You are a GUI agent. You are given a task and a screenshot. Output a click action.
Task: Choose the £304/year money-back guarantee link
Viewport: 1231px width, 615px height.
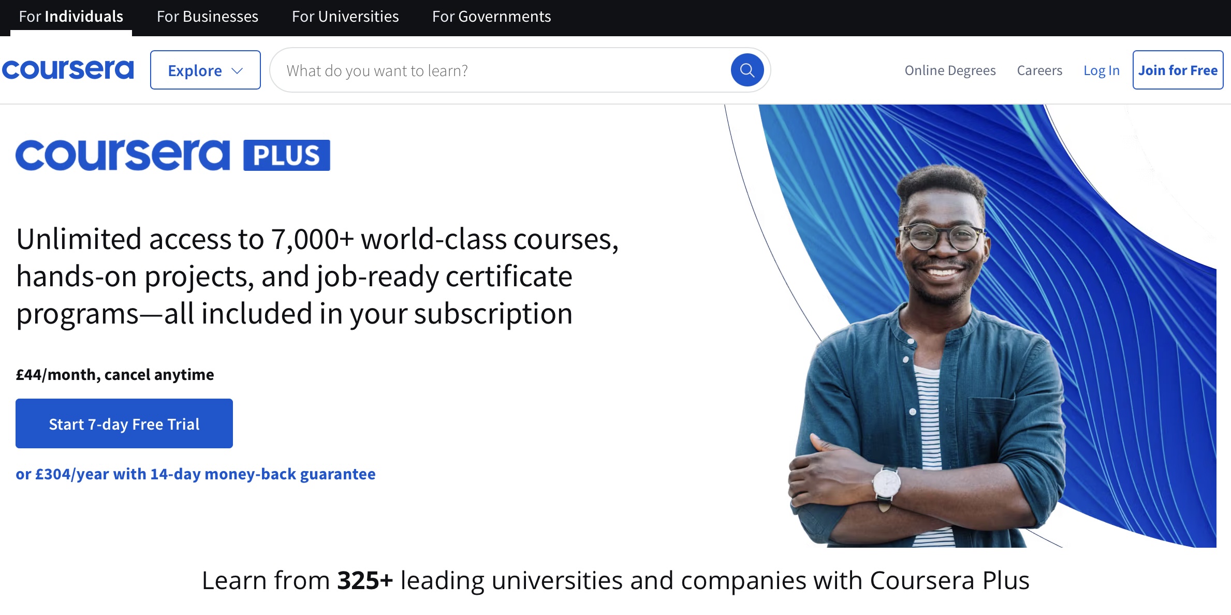click(x=196, y=474)
